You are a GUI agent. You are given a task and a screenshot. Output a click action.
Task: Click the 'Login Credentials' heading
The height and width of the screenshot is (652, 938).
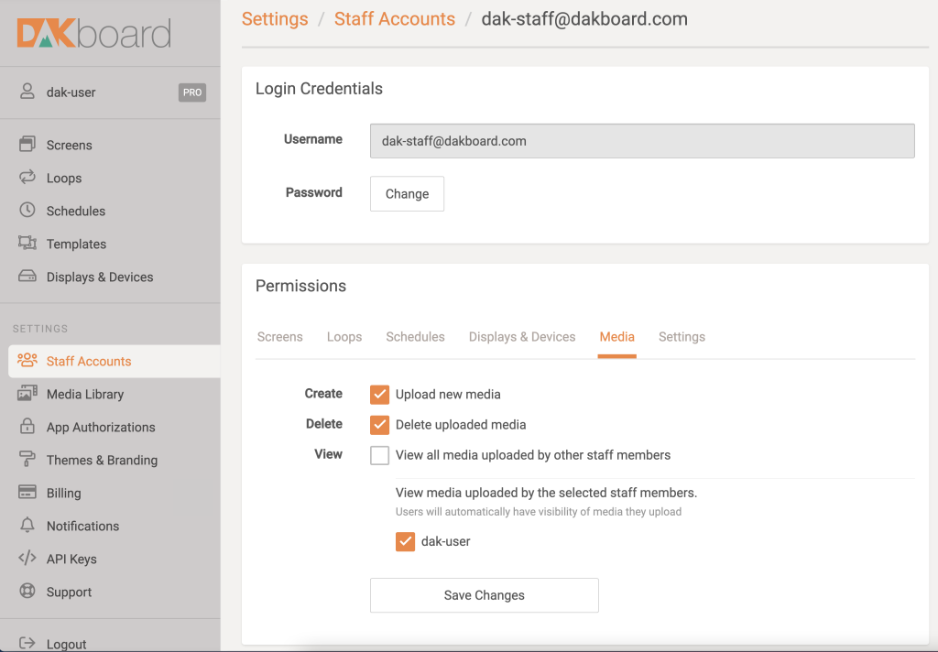(319, 89)
